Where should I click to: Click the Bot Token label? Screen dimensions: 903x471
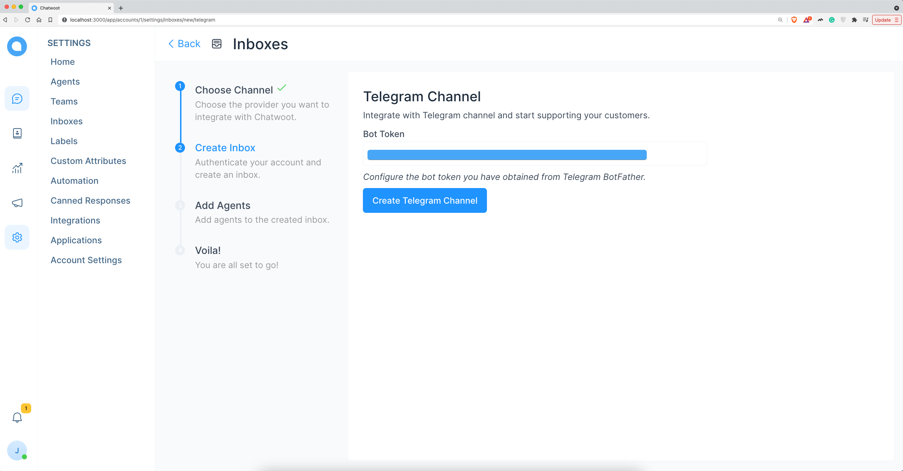pyautogui.click(x=384, y=134)
